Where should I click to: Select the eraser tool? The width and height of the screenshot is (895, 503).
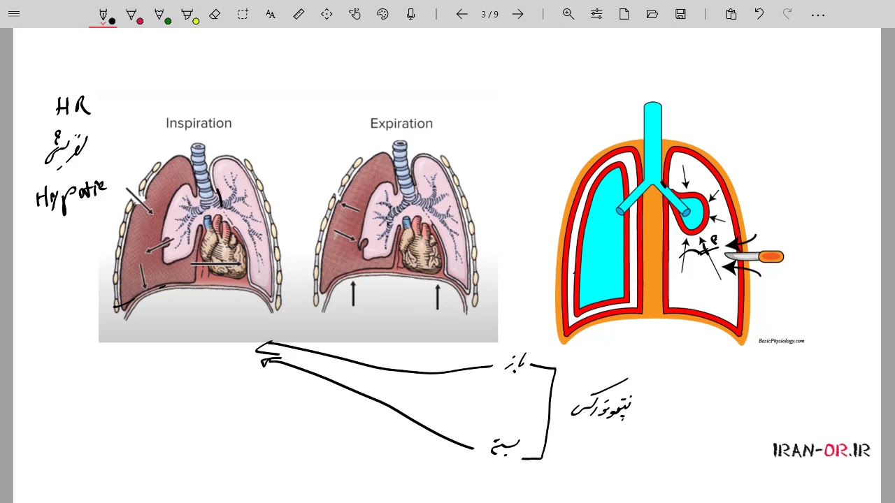215,14
